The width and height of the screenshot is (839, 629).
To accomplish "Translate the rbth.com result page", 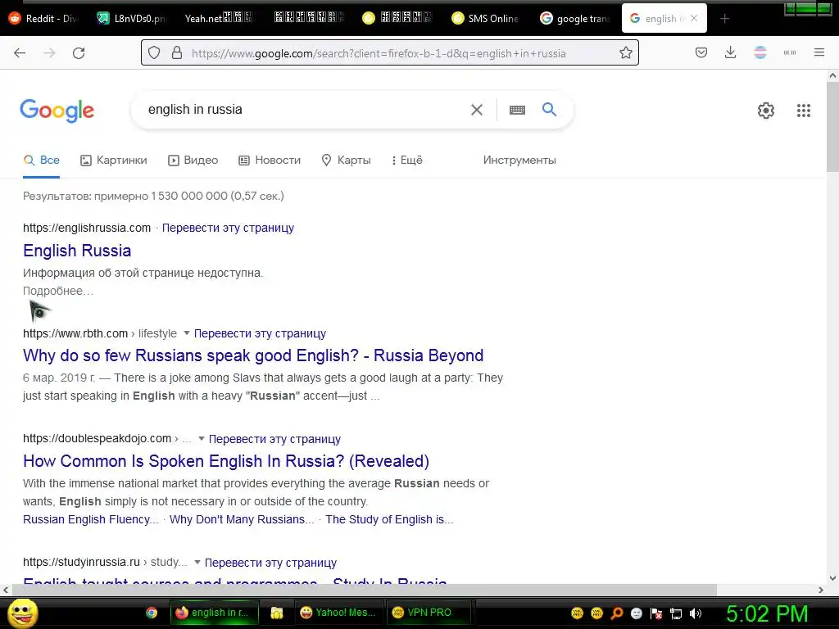I will (260, 333).
